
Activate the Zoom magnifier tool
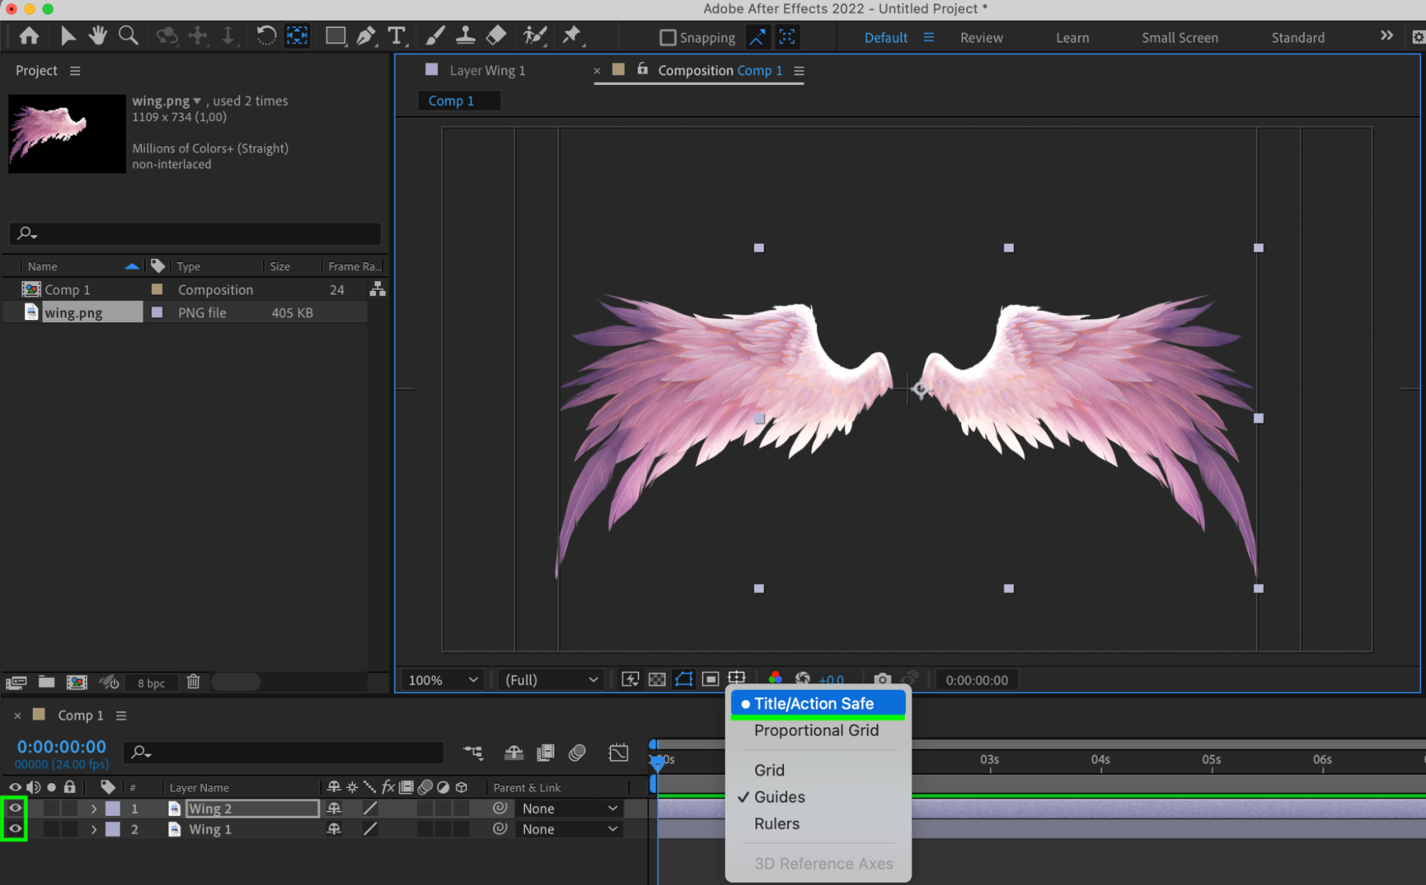coord(128,36)
